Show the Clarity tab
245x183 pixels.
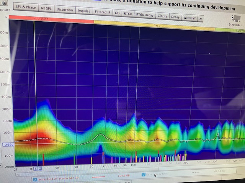pos(162,16)
